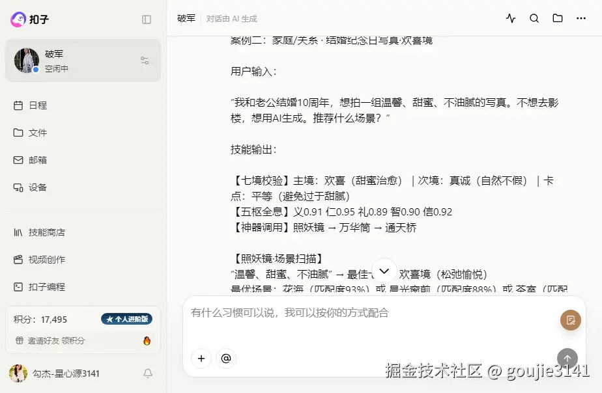
Task: Click the plus attachment button near the input
Action: point(201,359)
